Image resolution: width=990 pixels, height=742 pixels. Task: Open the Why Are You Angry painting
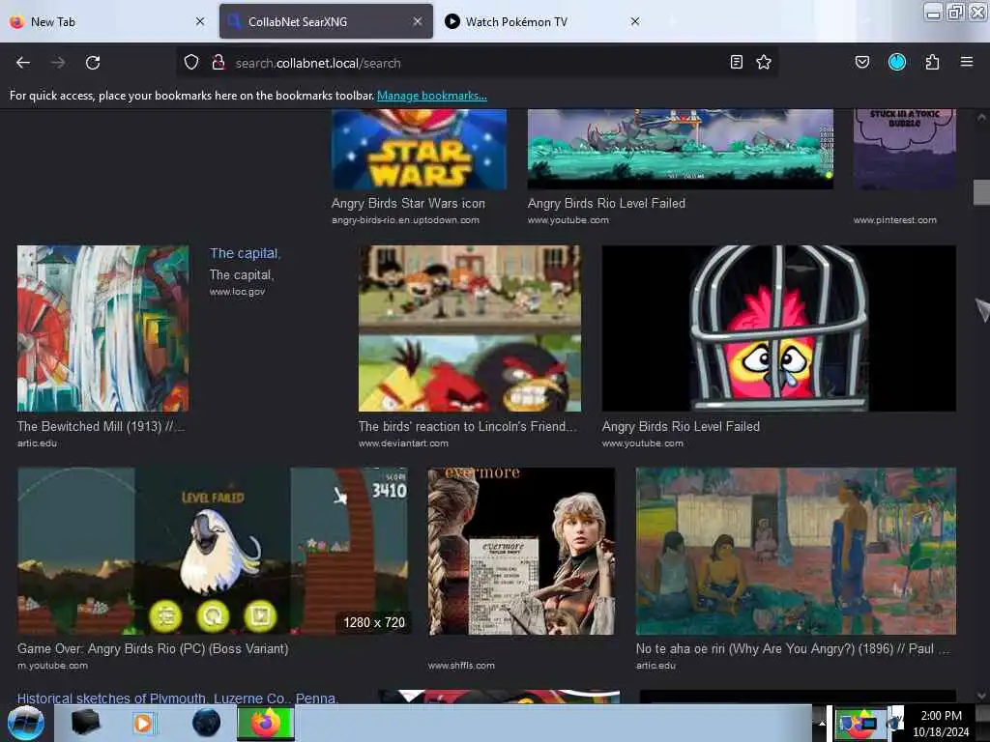tap(797, 551)
